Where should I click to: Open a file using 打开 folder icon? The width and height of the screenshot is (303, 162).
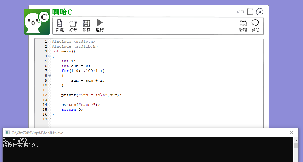click(x=73, y=26)
